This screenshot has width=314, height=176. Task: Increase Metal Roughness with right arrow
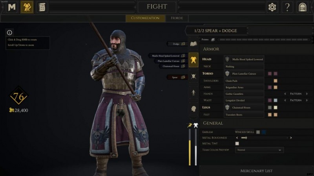pos(291,138)
